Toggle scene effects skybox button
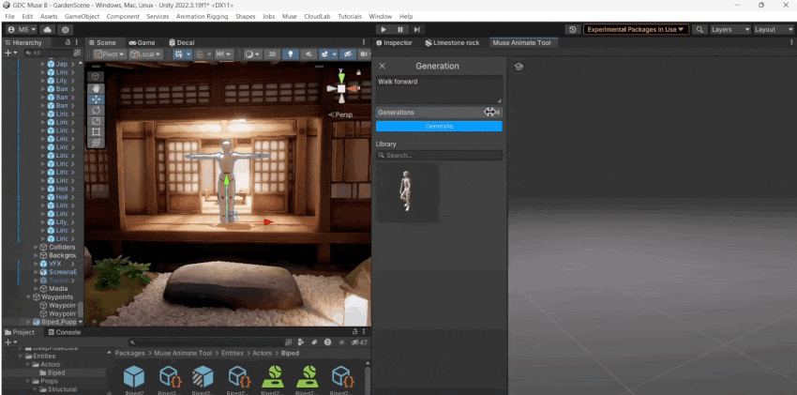 click(323, 53)
